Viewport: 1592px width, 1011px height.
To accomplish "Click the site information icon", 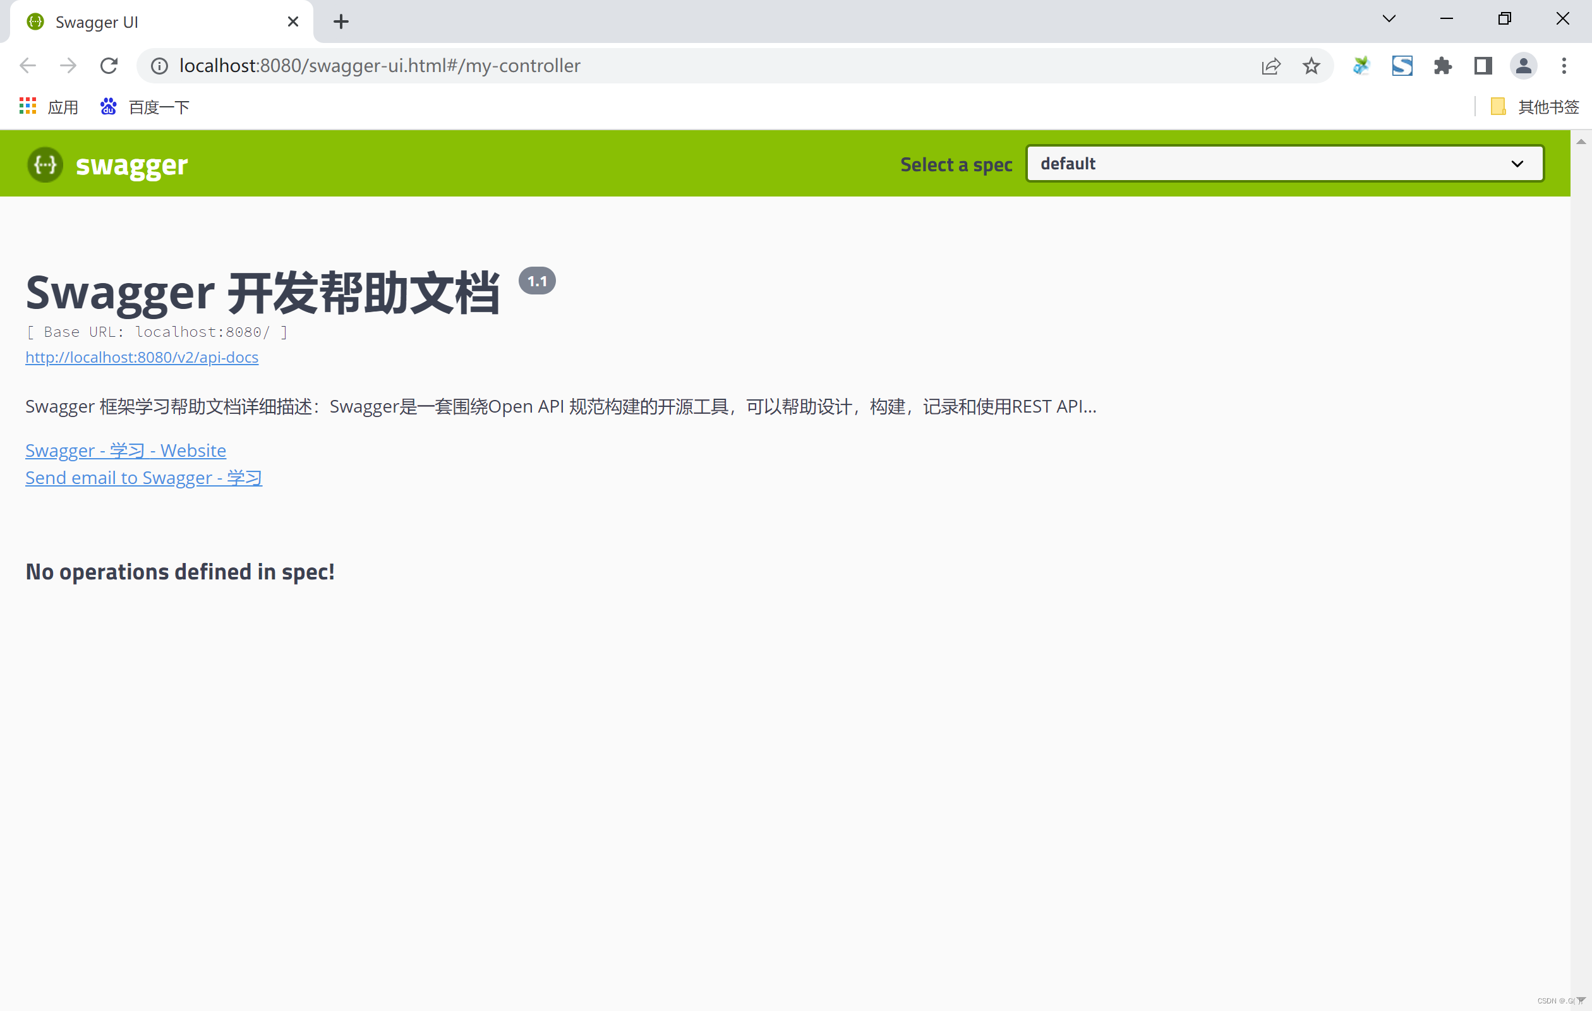I will [159, 66].
